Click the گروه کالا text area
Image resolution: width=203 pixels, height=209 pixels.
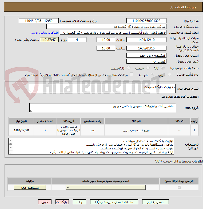click(x=102, y=107)
